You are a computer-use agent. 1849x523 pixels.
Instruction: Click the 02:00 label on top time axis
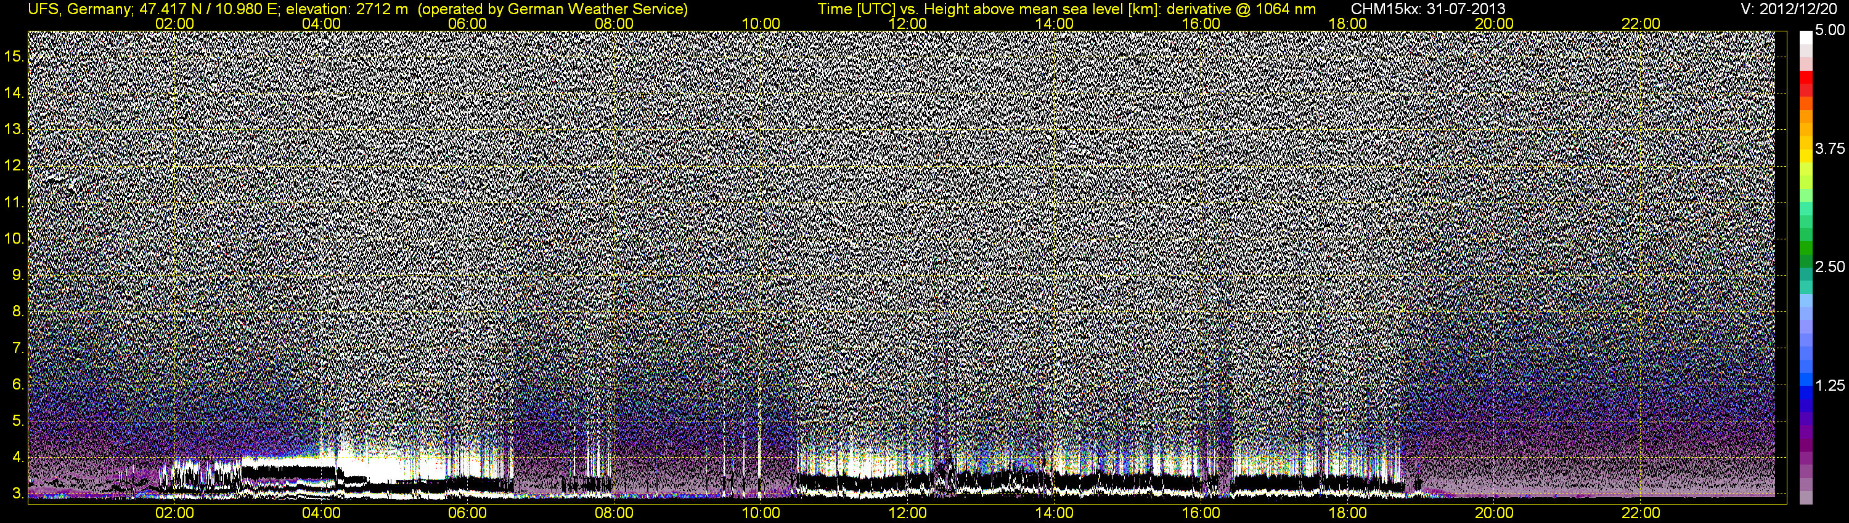click(x=174, y=23)
